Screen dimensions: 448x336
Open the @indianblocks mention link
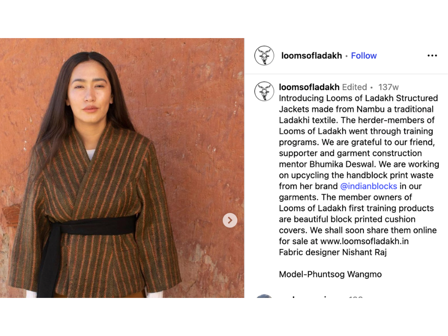point(368,186)
